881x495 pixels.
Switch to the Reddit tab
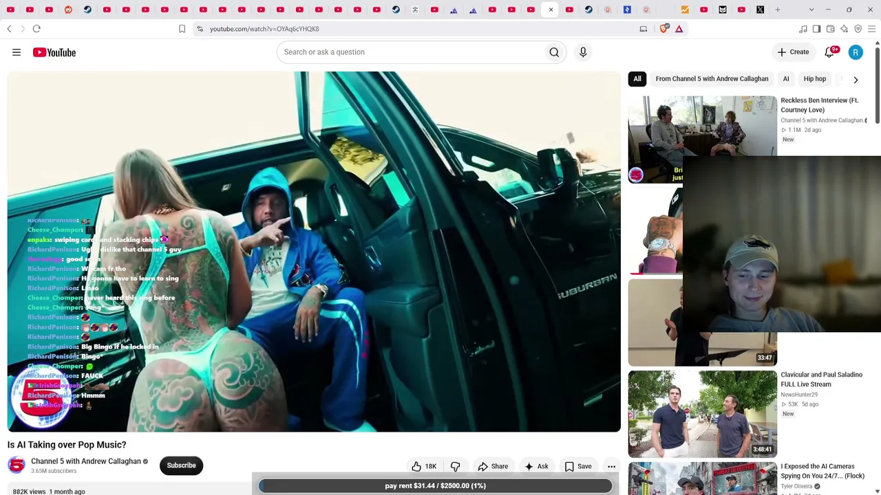[68, 10]
